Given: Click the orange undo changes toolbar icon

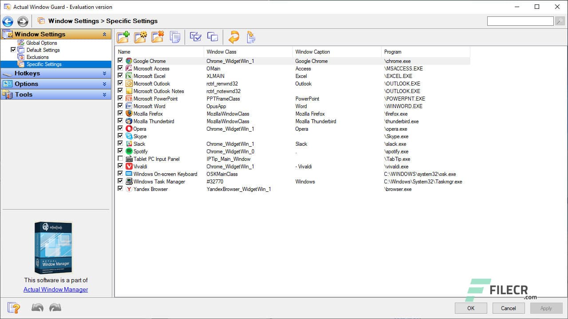Looking at the screenshot, I should [x=234, y=37].
